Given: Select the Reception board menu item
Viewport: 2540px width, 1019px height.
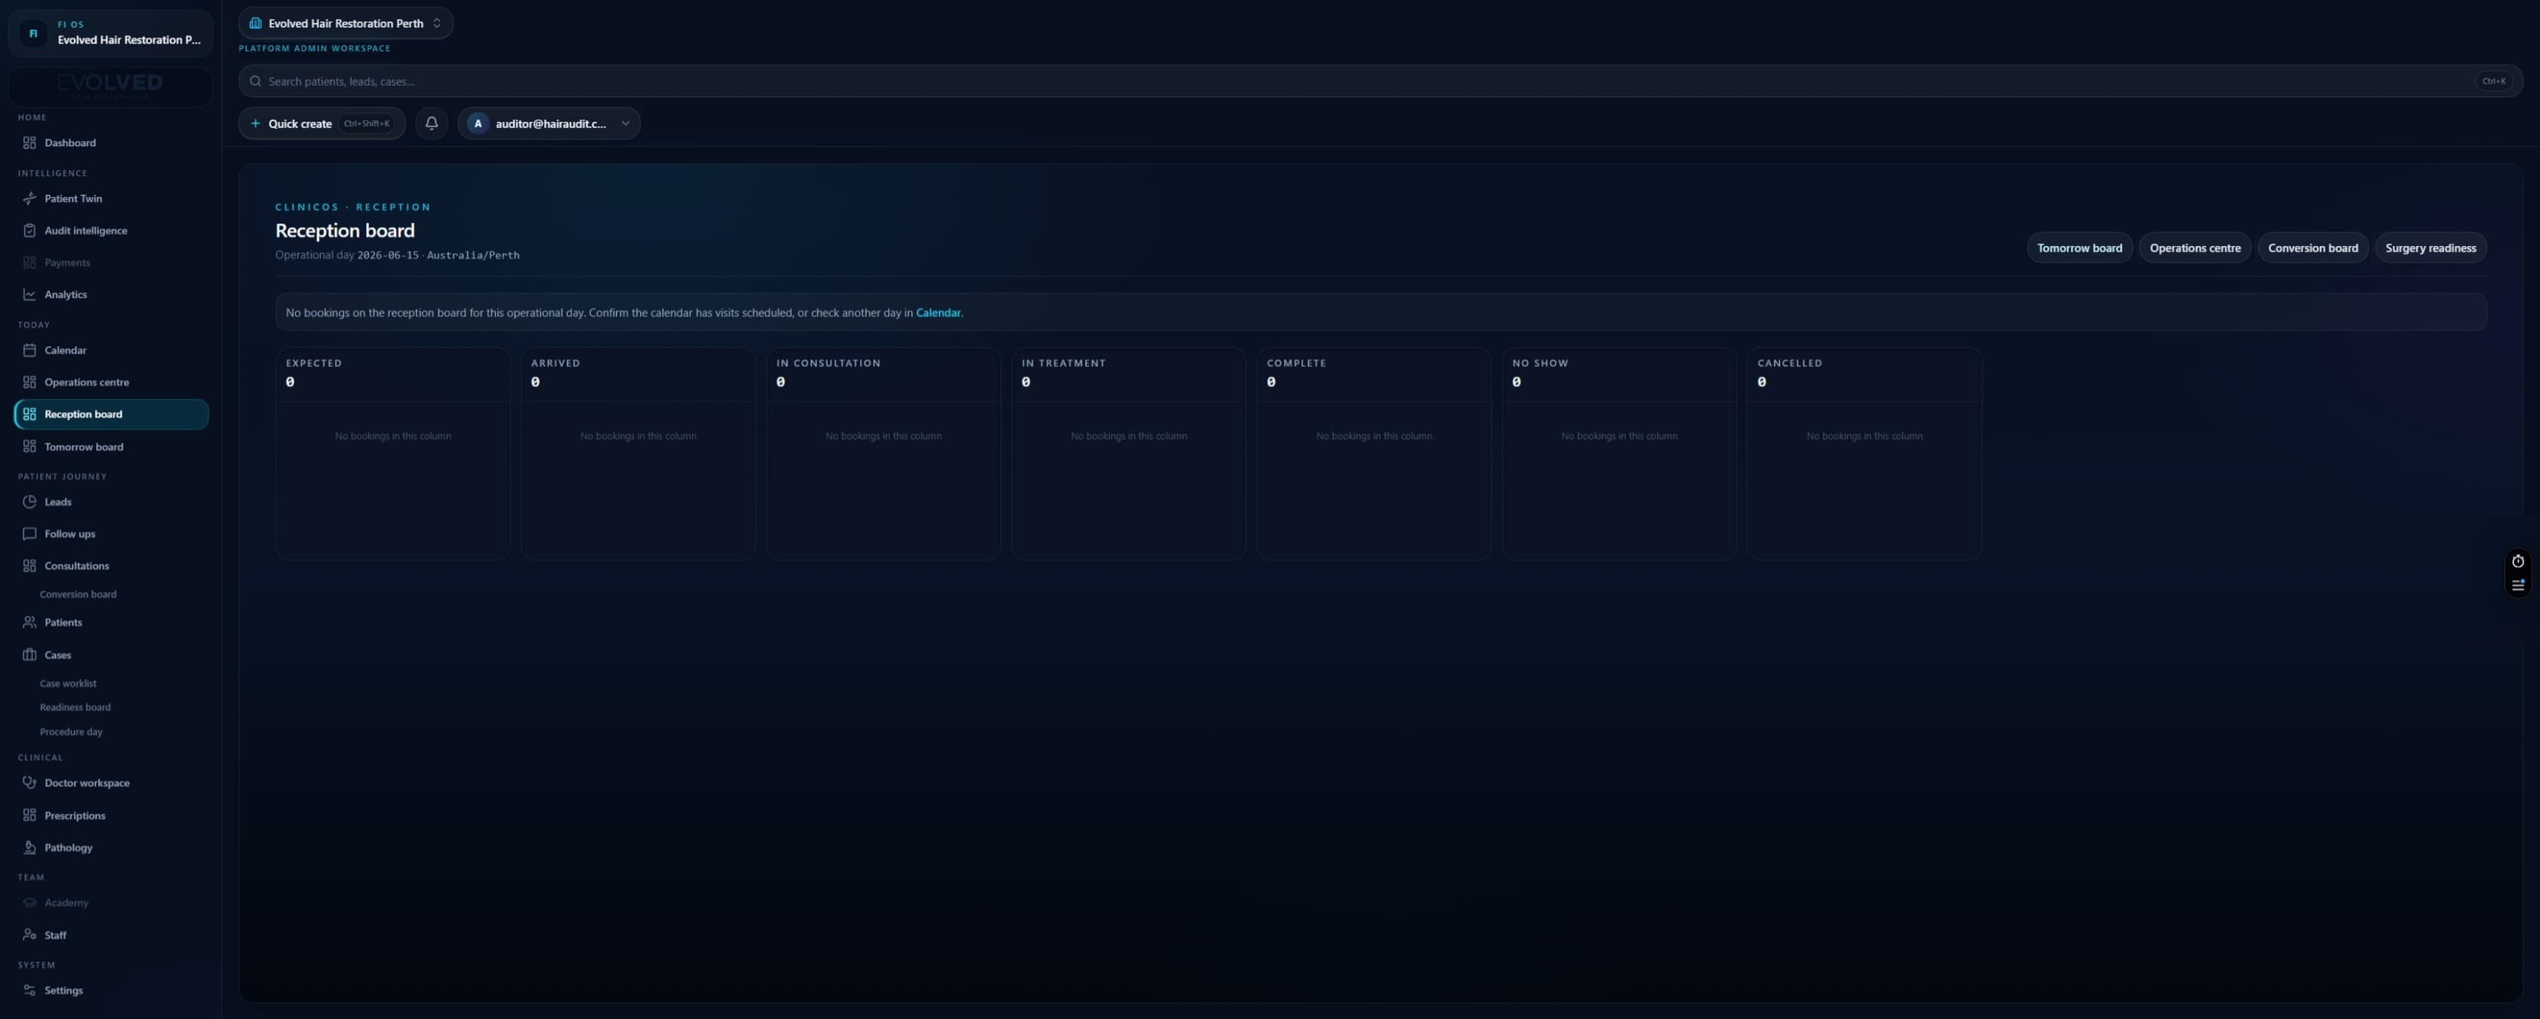Looking at the screenshot, I should point(111,414).
